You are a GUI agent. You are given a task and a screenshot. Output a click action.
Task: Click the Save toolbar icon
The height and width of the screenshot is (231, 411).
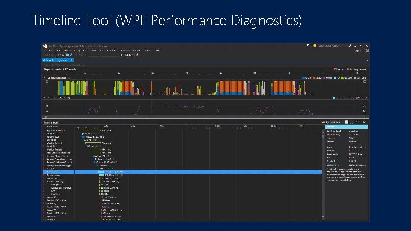point(67,55)
